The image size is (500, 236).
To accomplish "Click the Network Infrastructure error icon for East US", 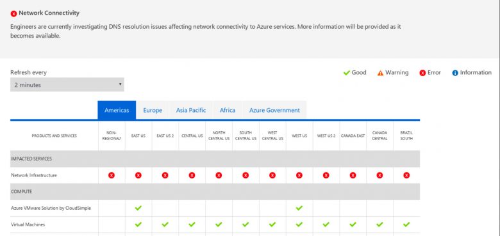I will (x=138, y=175).
